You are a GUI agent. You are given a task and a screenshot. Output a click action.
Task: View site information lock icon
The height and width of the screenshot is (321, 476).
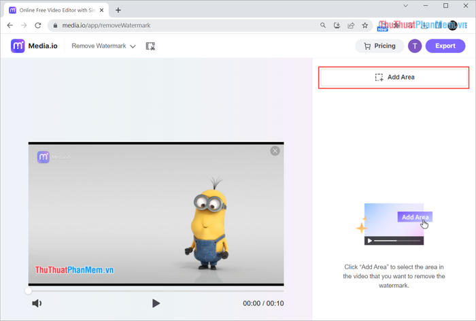click(x=55, y=26)
